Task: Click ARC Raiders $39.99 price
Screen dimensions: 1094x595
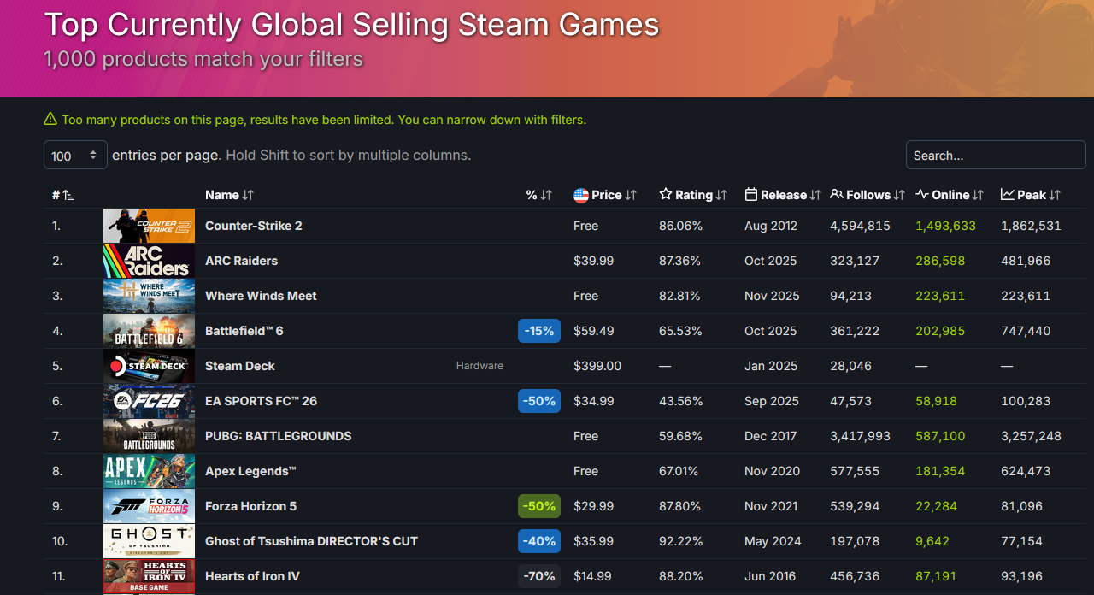Action: pyautogui.click(x=593, y=261)
